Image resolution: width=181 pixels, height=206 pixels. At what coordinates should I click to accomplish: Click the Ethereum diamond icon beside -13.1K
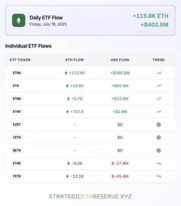tap(67, 176)
